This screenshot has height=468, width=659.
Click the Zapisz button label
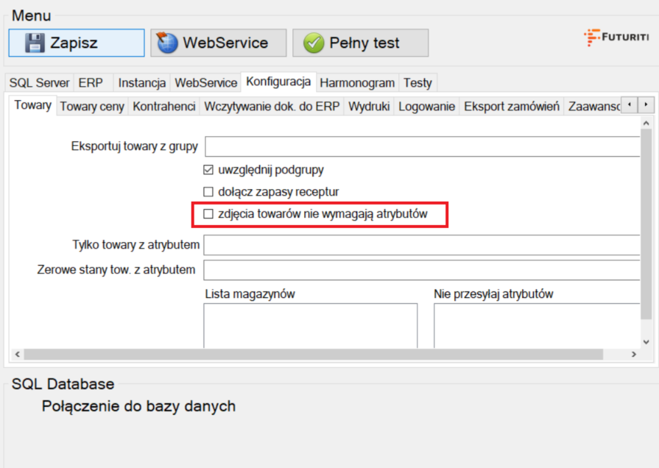[x=74, y=43]
